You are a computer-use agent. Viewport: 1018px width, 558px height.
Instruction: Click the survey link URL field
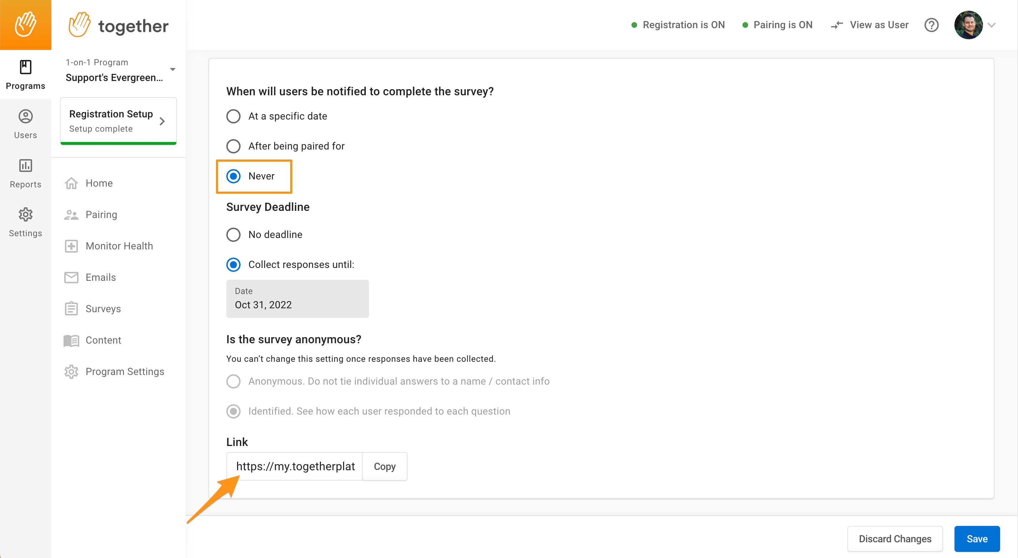pos(294,466)
